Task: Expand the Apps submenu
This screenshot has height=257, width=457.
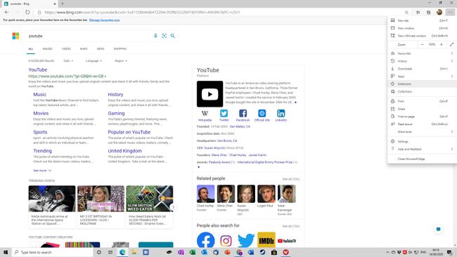Action: point(422,77)
